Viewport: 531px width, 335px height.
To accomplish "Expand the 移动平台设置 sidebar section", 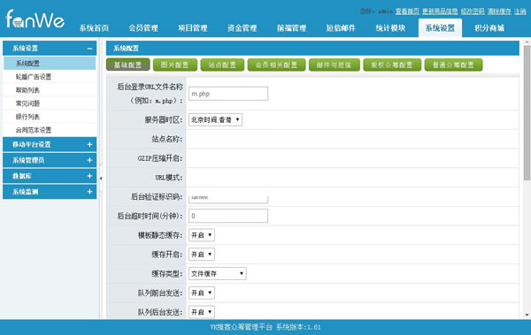I will click(x=89, y=144).
